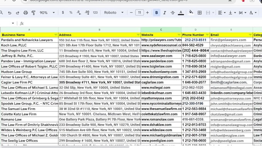
Task: Click the horizontal scrollbar at bottom
Action: click(65, 147)
